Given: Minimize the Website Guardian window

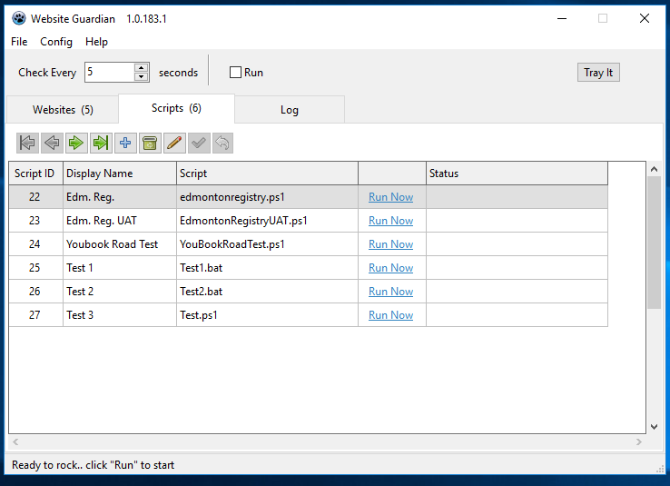Looking at the screenshot, I should pyautogui.click(x=562, y=18).
